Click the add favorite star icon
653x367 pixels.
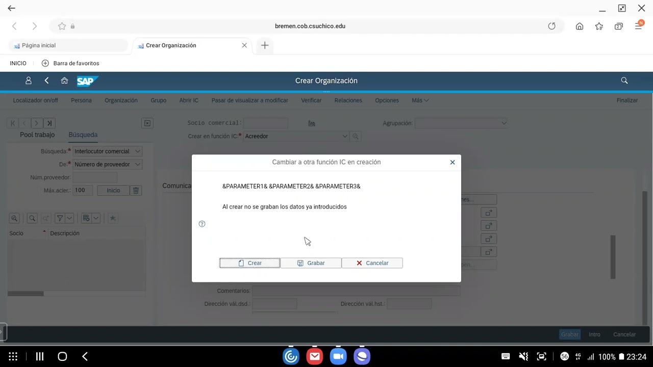tap(113, 218)
